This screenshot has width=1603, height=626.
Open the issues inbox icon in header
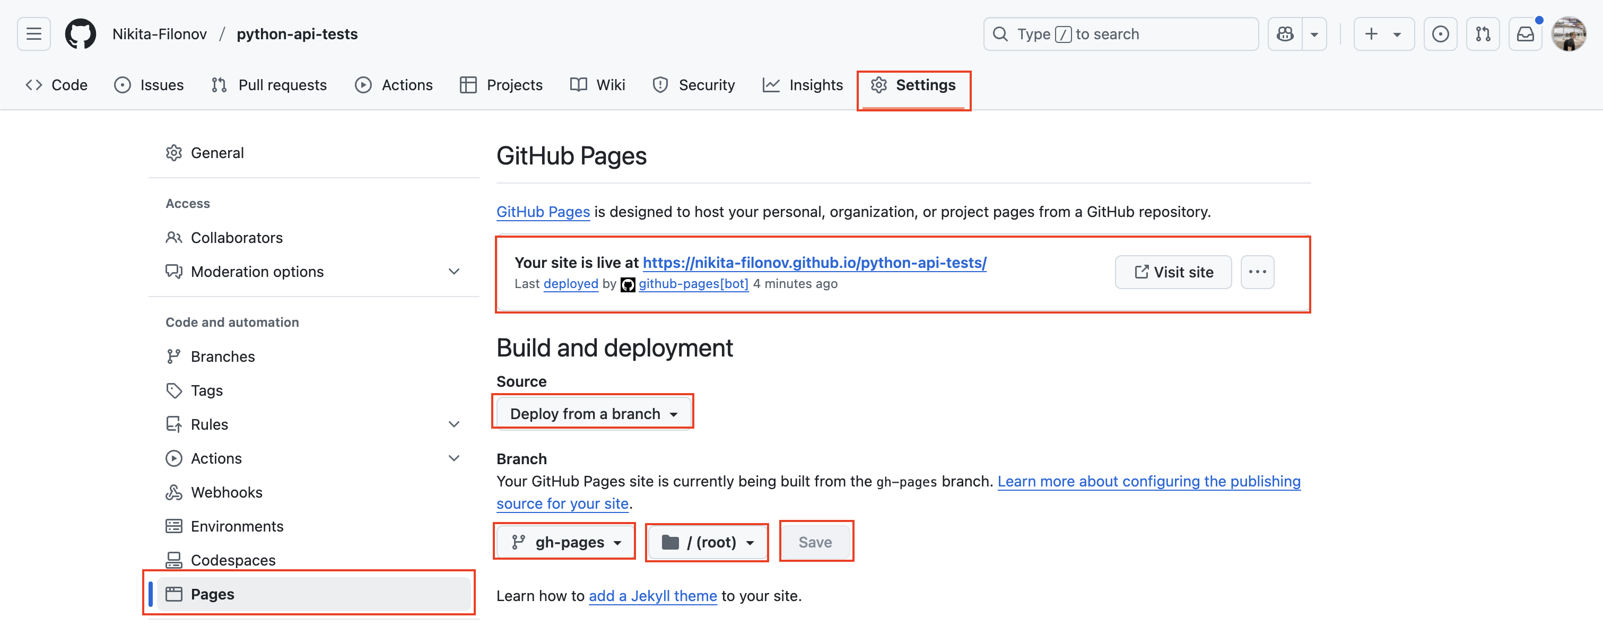pyautogui.click(x=1440, y=33)
